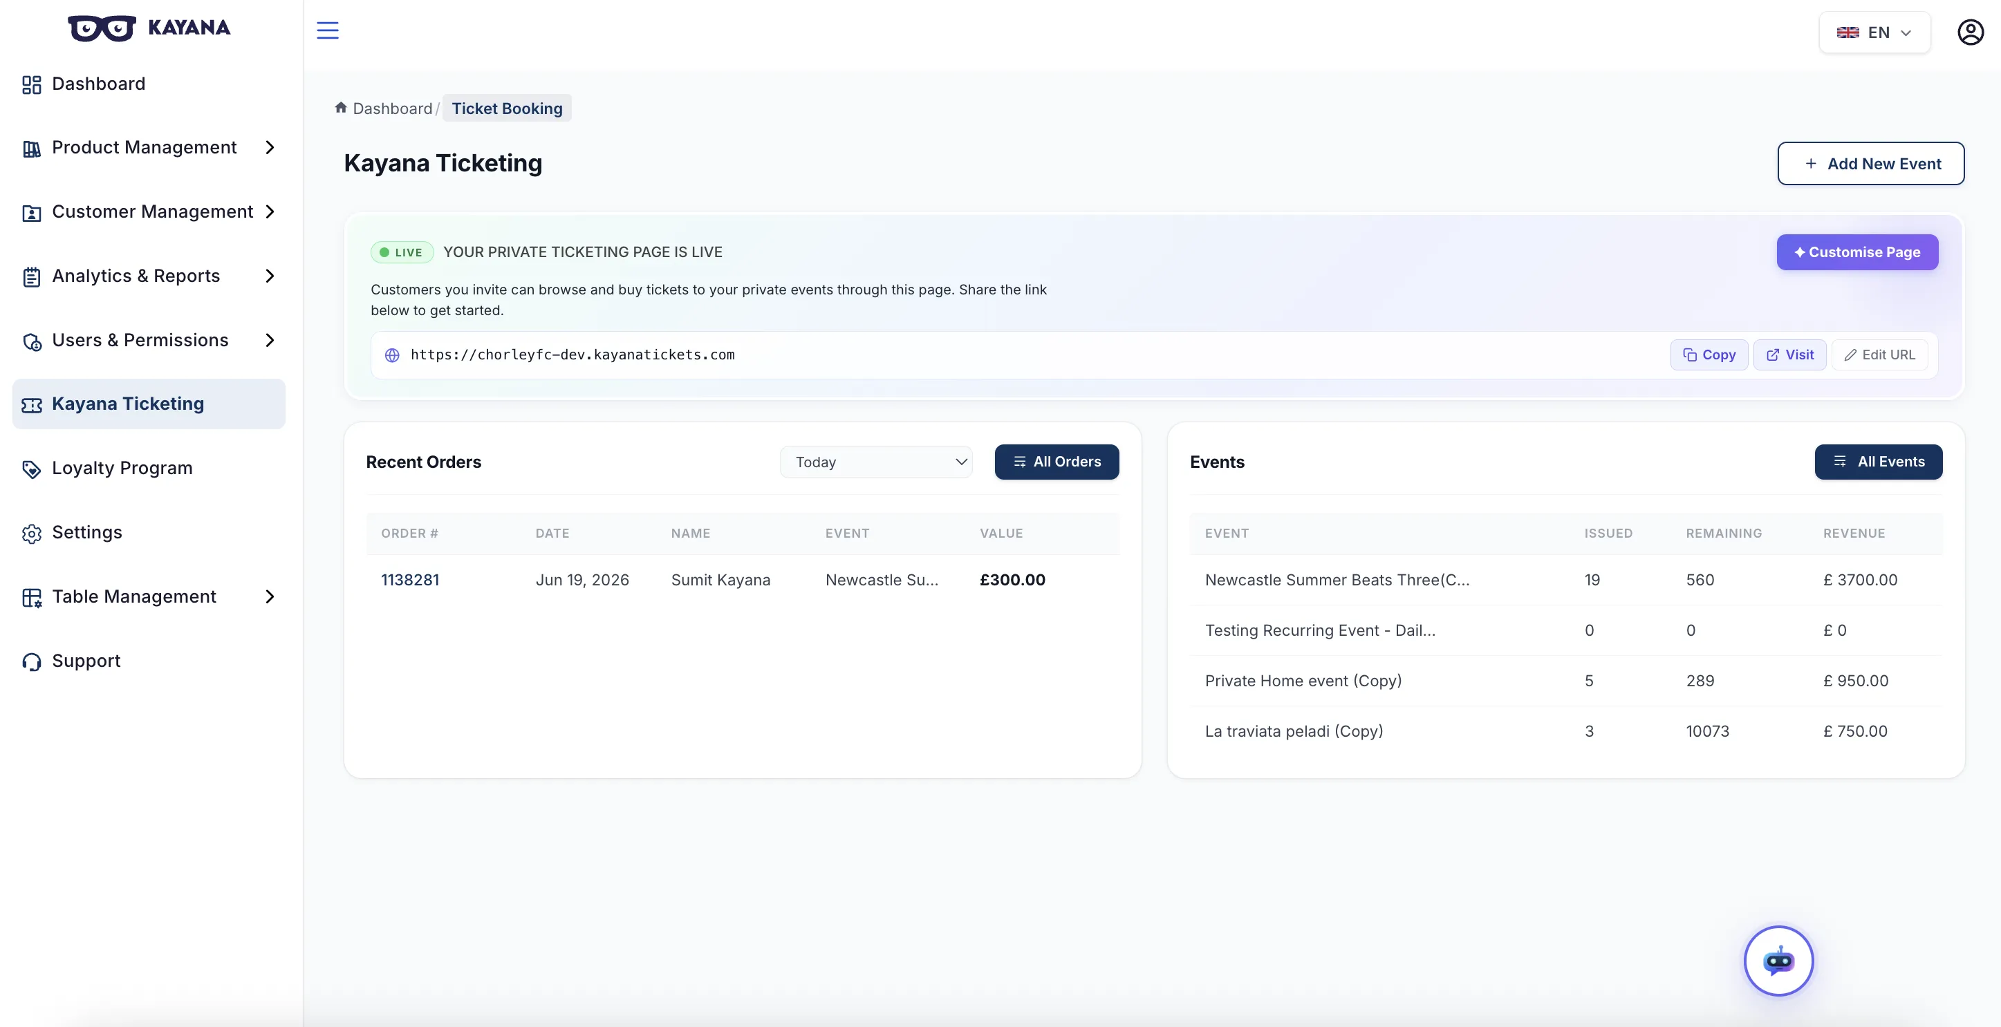Viewport: 2001px width, 1027px height.
Task: Click the Dashboard grid icon in sidebar
Action: click(32, 84)
